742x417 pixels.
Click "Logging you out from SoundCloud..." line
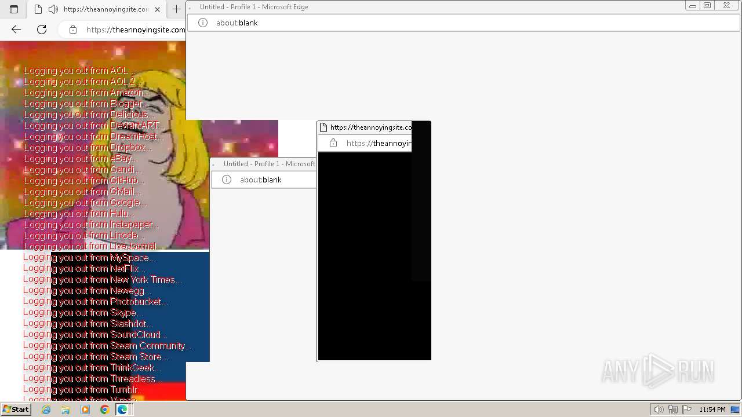[x=96, y=335]
